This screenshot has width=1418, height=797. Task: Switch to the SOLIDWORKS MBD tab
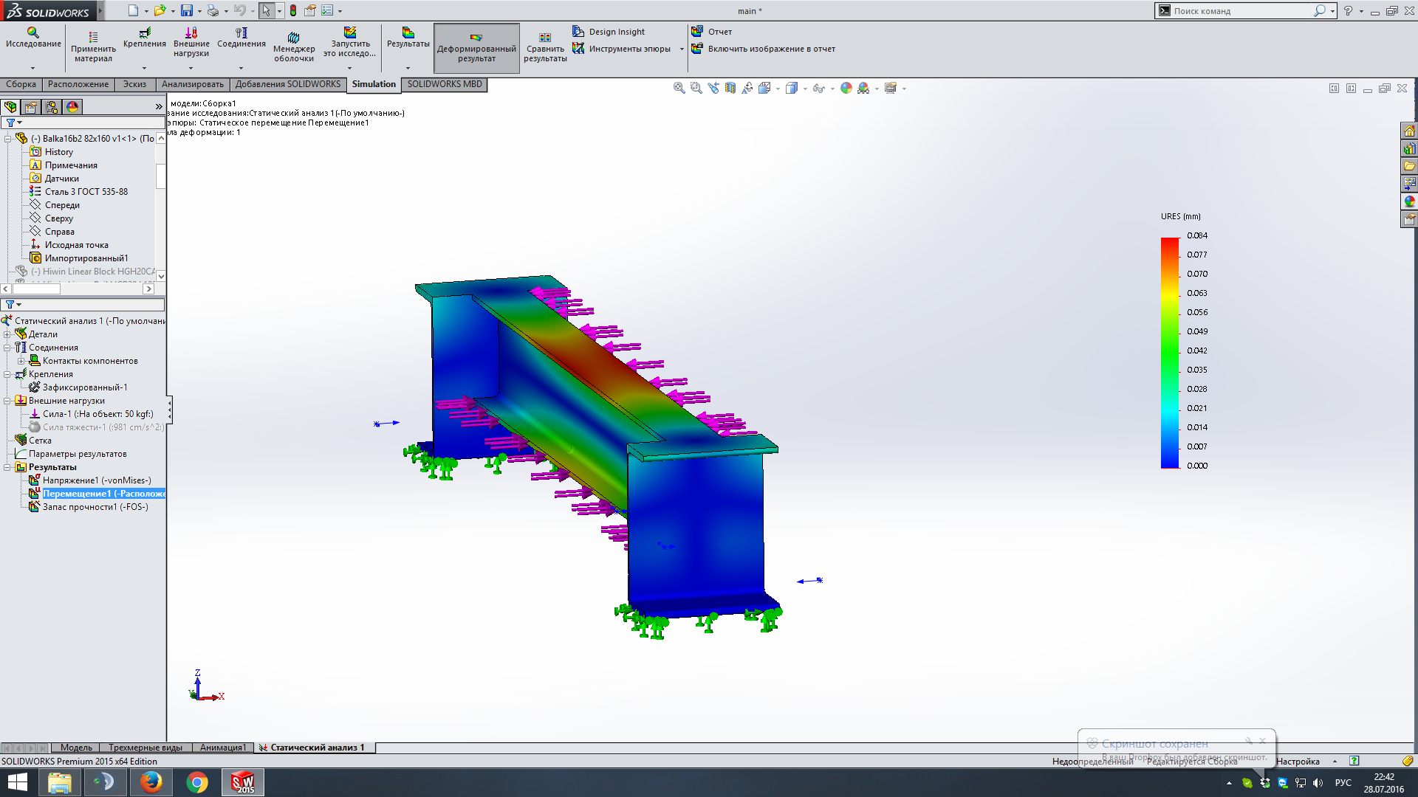[444, 84]
